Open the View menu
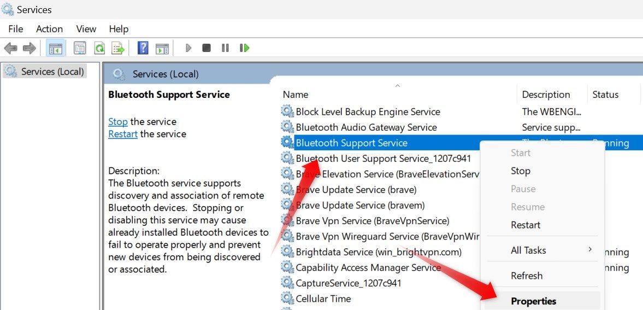The image size is (643, 310). click(x=86, y=29)
